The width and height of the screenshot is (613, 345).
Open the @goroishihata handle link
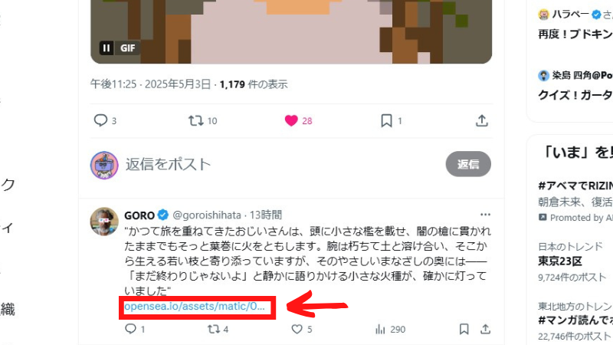click(x=207, y=215)
